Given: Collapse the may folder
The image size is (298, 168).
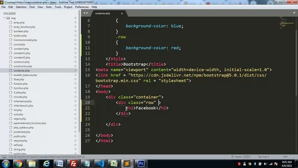Looking at the screenshot, I should pyautogui.click(x=4, y=18).
